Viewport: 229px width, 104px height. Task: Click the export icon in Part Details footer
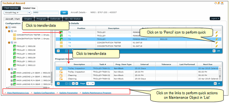[x=58, y=51]
